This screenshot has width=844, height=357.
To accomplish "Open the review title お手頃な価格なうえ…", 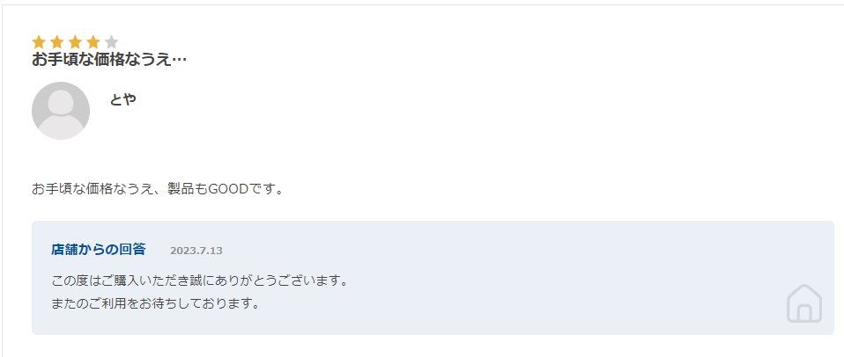I will (x=109, y=60).
